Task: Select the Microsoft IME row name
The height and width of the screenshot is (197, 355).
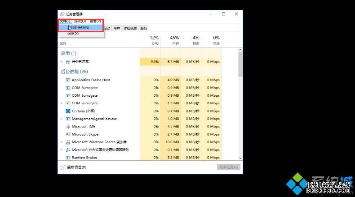Action: (84, 127)
